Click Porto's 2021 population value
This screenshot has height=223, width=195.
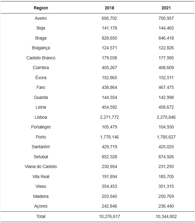point(166,137)
